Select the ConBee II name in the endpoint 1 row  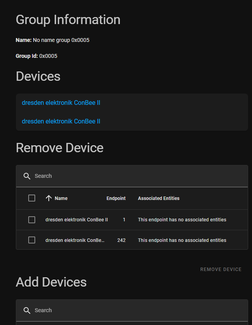[77, 220]
